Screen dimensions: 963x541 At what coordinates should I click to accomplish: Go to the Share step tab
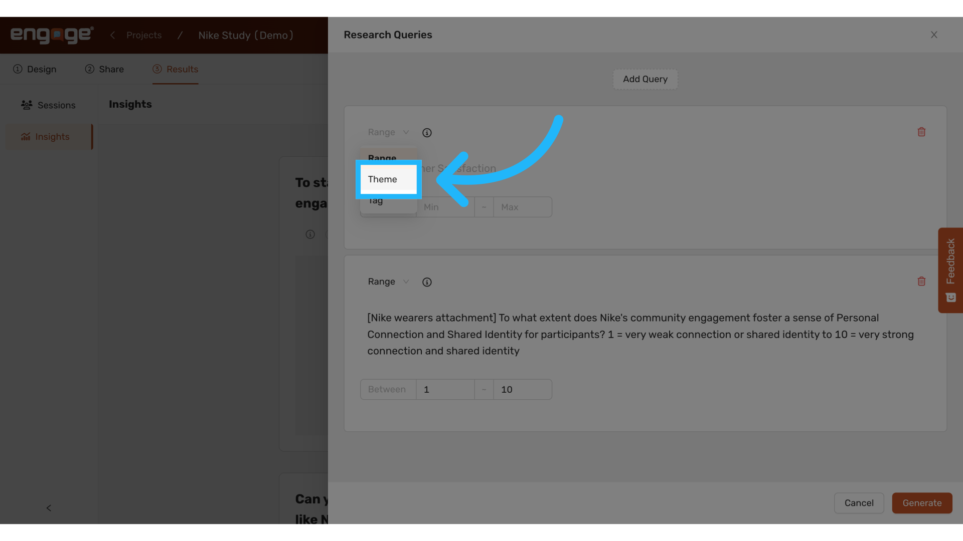pos(104,69)
